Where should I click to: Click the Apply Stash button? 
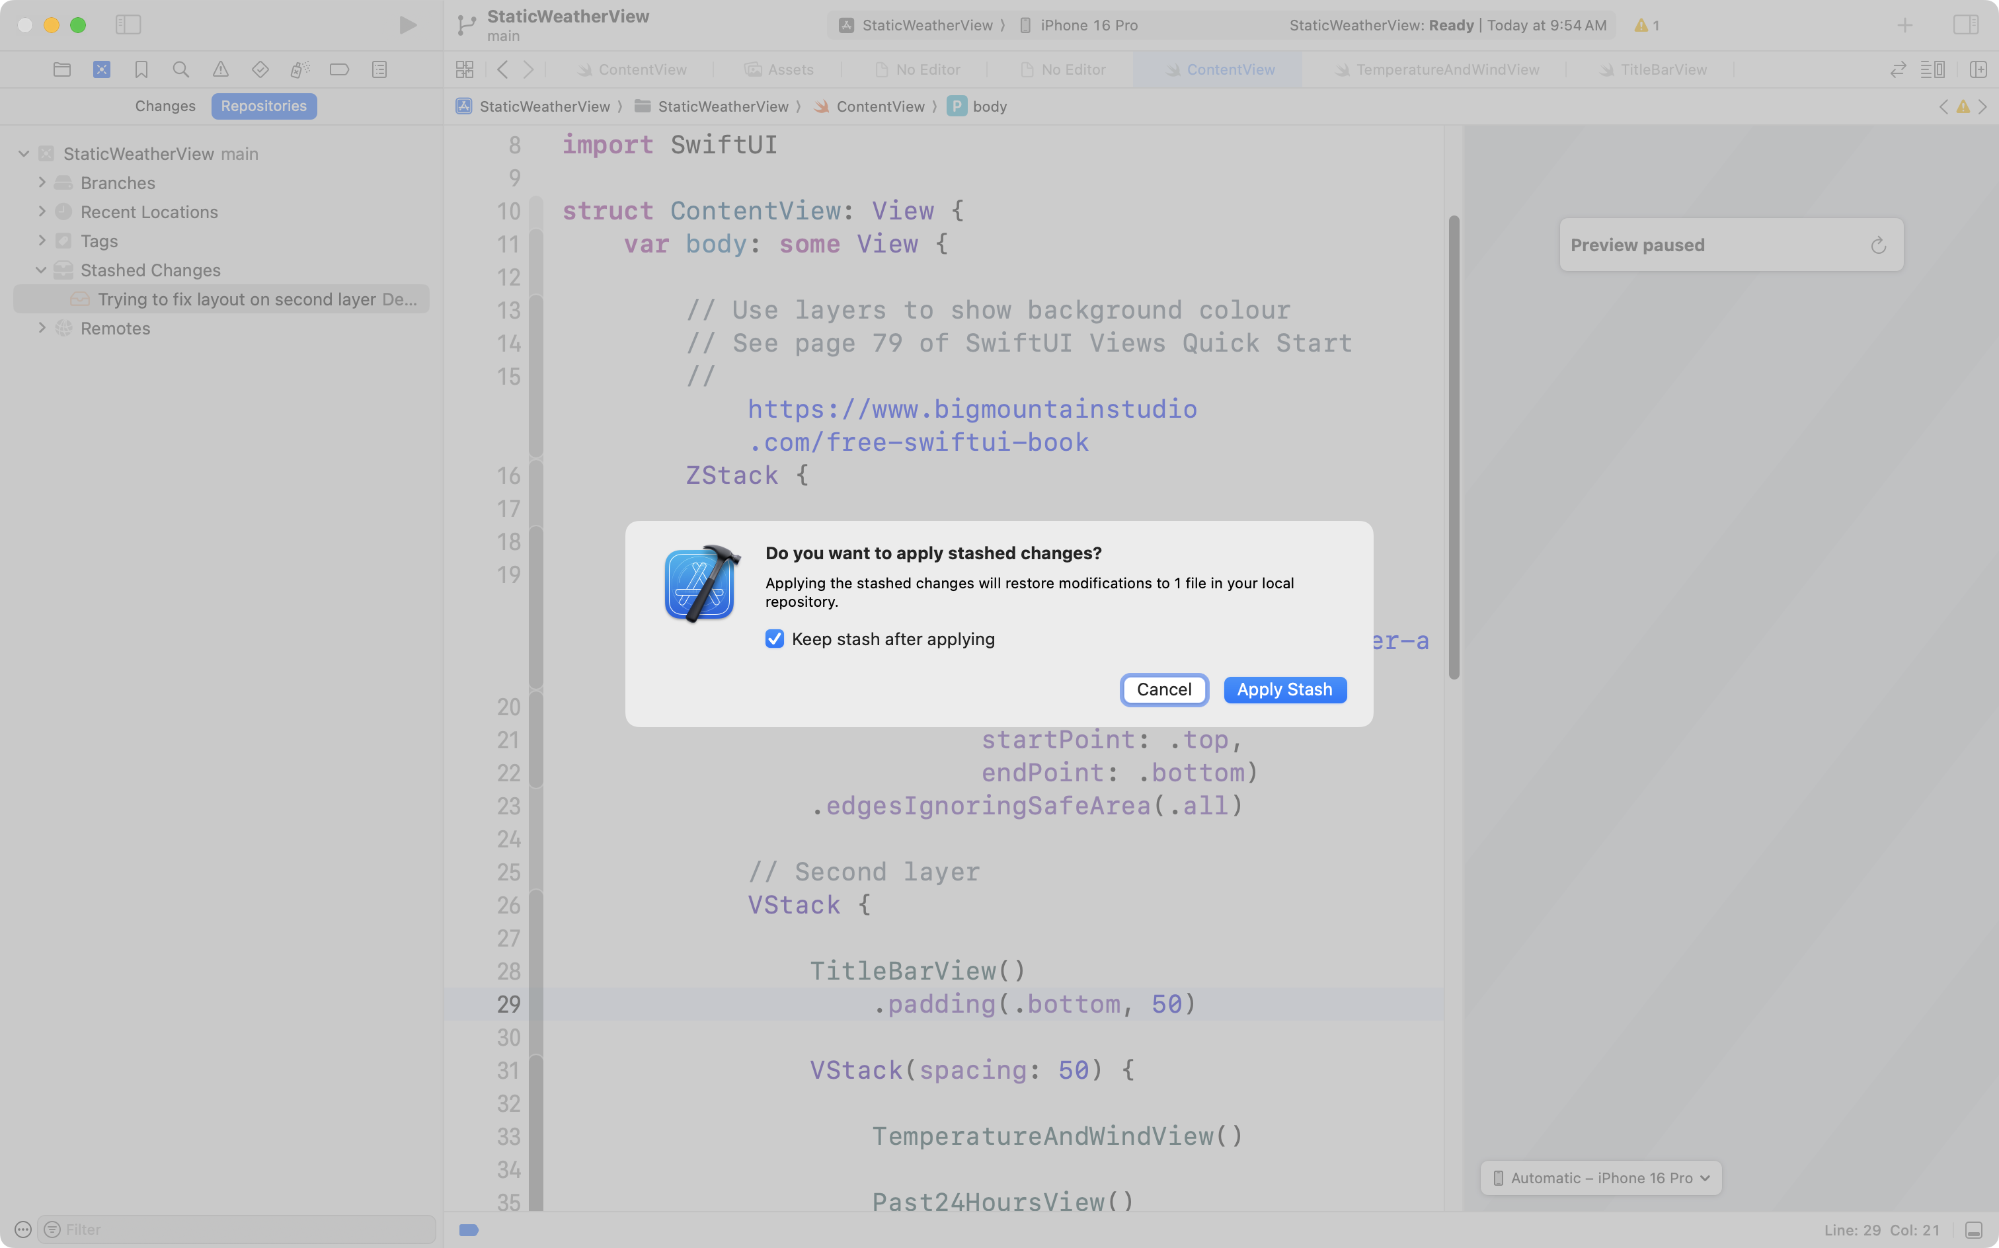click(1284, 689)
